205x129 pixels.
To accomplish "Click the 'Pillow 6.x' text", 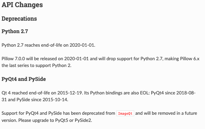I will click(x=190, y=59).
